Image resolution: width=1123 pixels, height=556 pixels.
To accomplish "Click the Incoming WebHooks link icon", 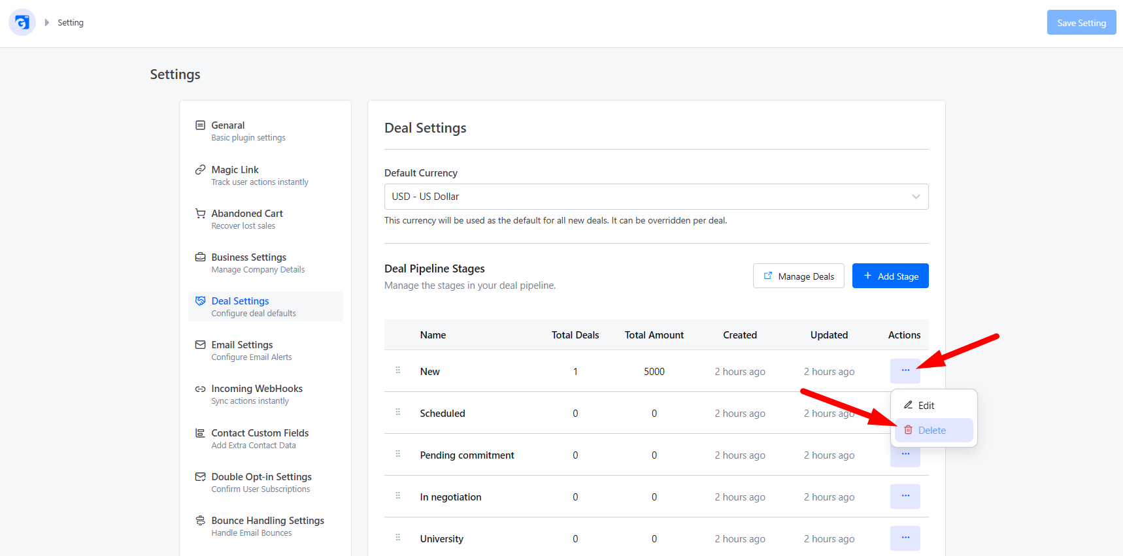I will click(201, 389).
